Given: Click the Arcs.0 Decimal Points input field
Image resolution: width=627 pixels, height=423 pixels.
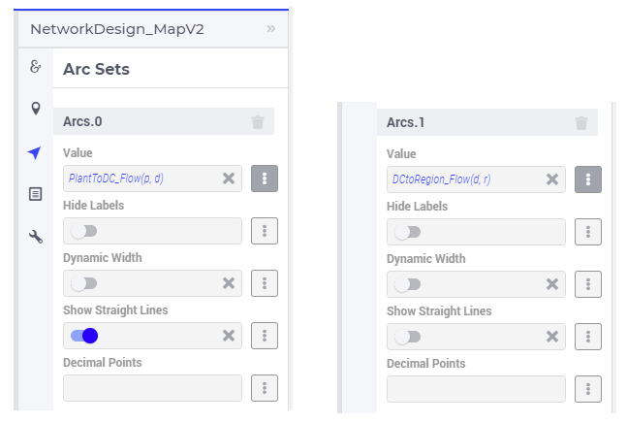Looking at the screenshot, I should 152,388.
